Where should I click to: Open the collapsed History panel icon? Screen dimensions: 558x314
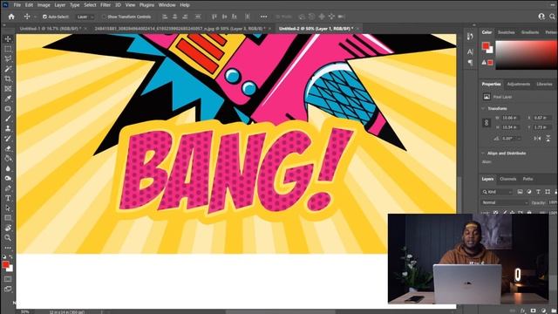click(470, 37)
